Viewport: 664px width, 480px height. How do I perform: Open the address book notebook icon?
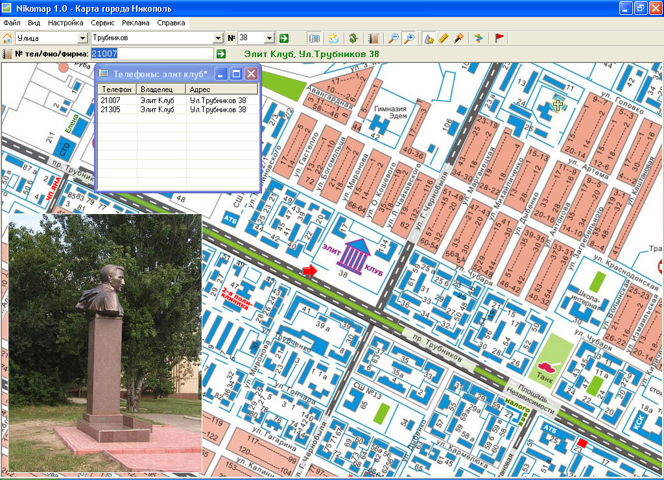373,38
